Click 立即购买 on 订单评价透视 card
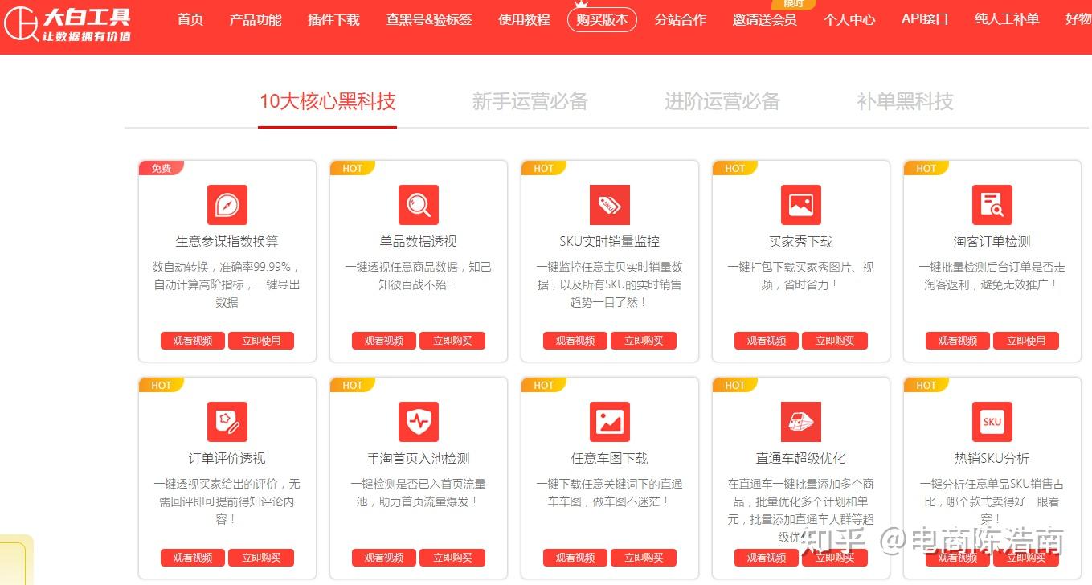1092x585 pixels. tap(261, 558)
